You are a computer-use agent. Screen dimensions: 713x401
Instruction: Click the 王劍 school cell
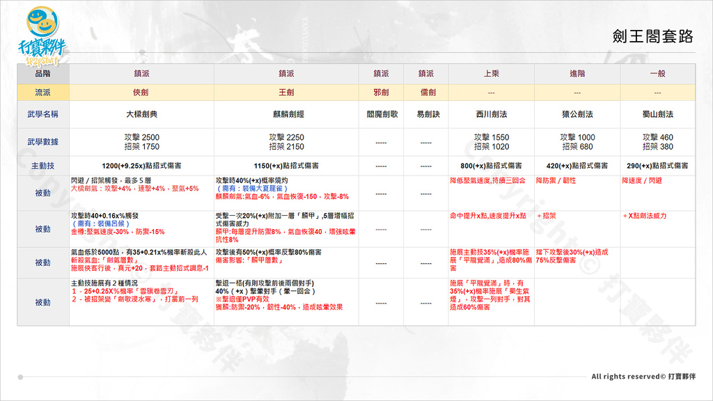(286, 93)
